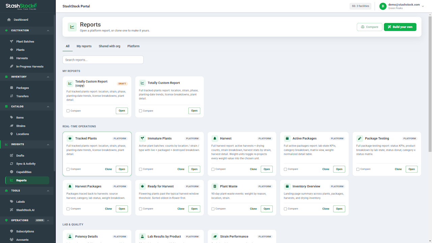This screenshot has height=243, width=432.
Task: Click the user avatar D icon
Action: click(x=383, y=6)
